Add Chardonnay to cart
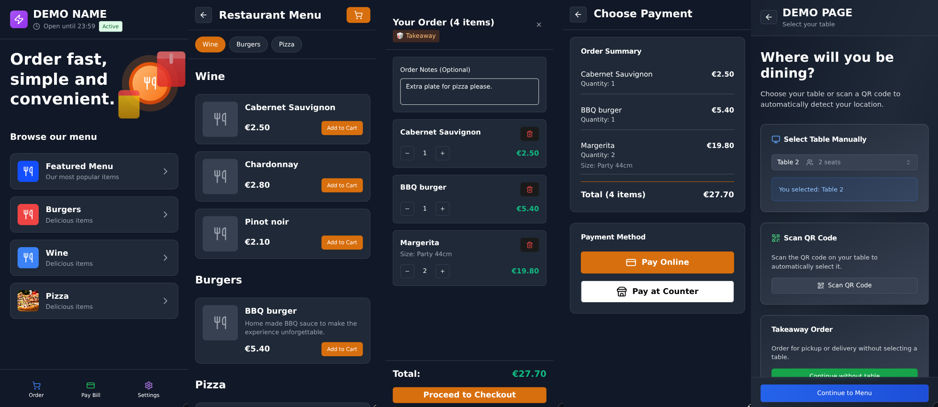 click(342, 185)
